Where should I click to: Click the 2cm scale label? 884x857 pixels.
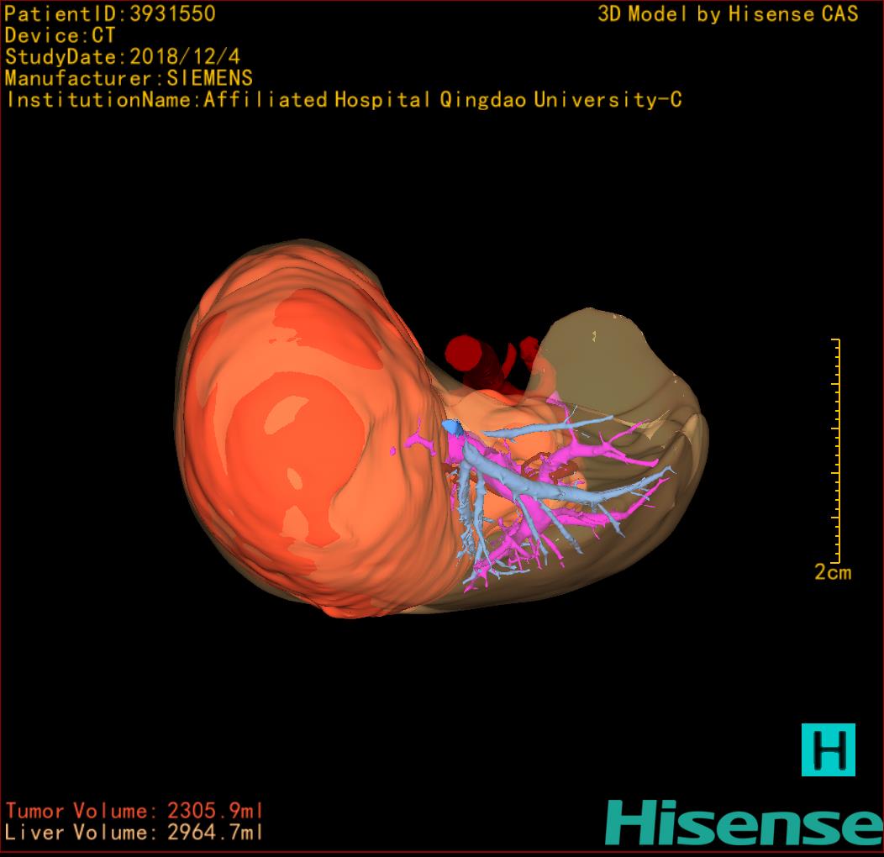point(833,572)
